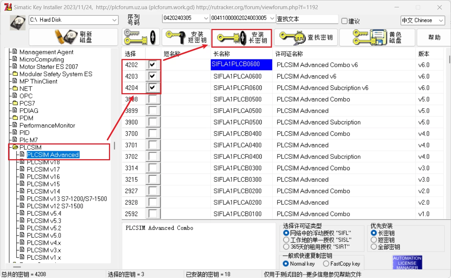Select Motor Starter ES 2007 tree item
Viewport: 451px width, 278px height.
(49, 66)
